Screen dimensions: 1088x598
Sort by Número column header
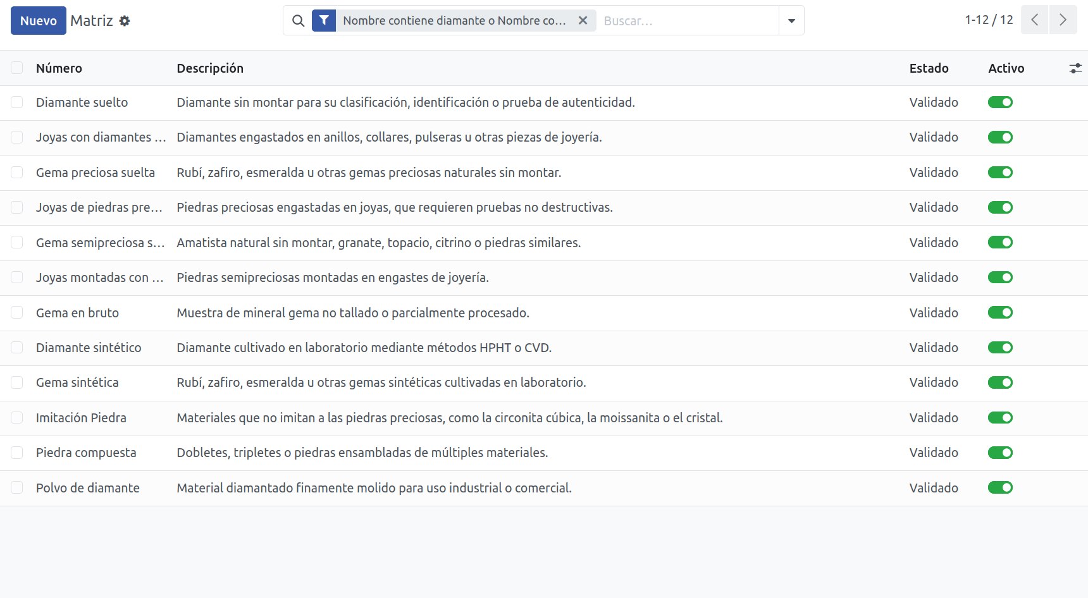click(59, 68)
